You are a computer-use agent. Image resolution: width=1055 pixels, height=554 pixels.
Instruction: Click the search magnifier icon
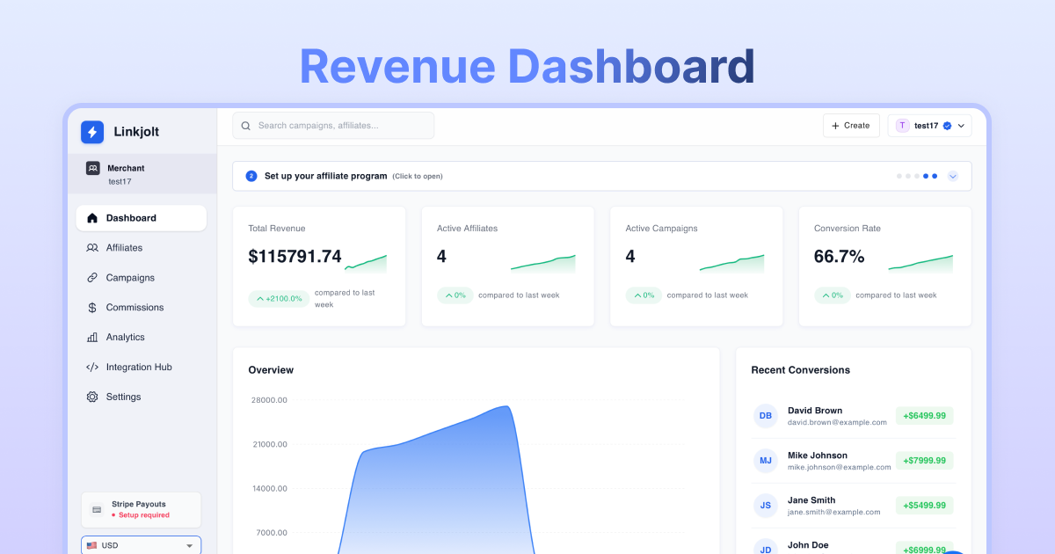[246, 126]
